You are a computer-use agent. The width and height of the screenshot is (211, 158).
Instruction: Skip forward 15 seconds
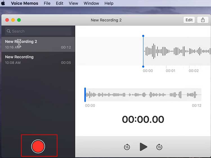159,147
